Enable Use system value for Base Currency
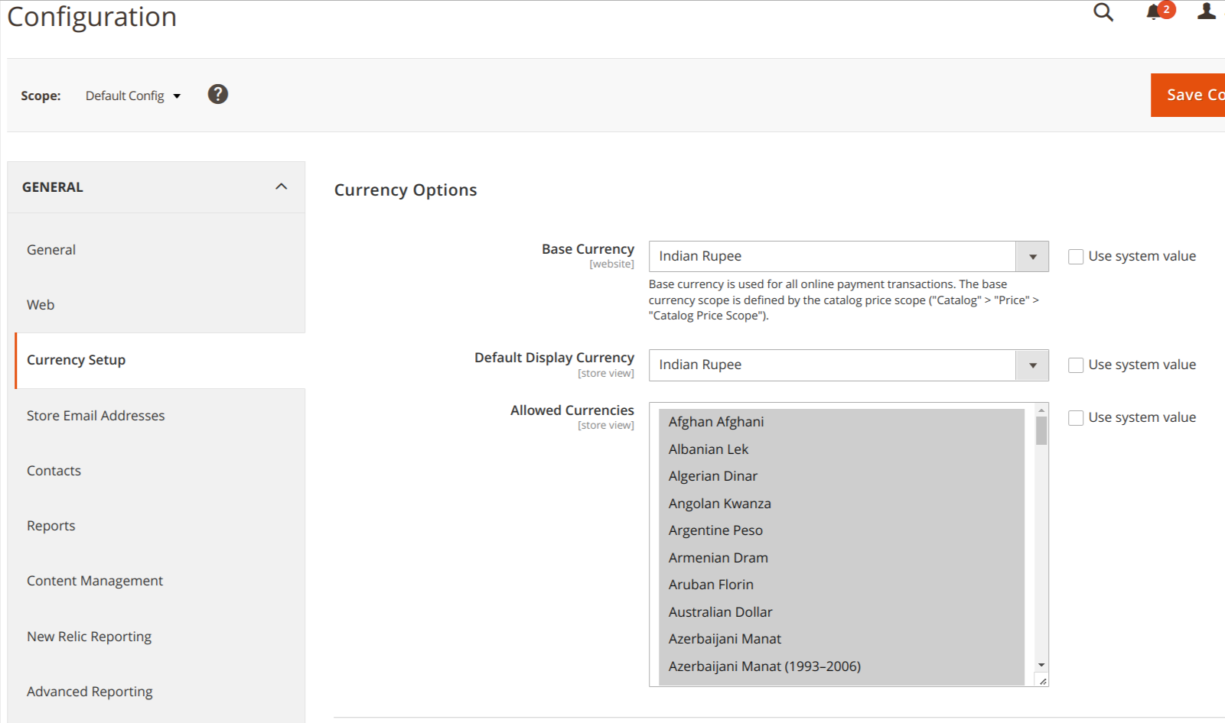 [1076, 256]
